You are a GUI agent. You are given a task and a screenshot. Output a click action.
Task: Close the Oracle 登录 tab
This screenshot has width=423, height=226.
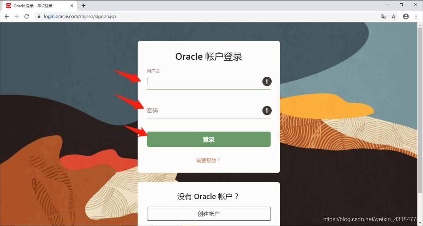pos(72,6)
